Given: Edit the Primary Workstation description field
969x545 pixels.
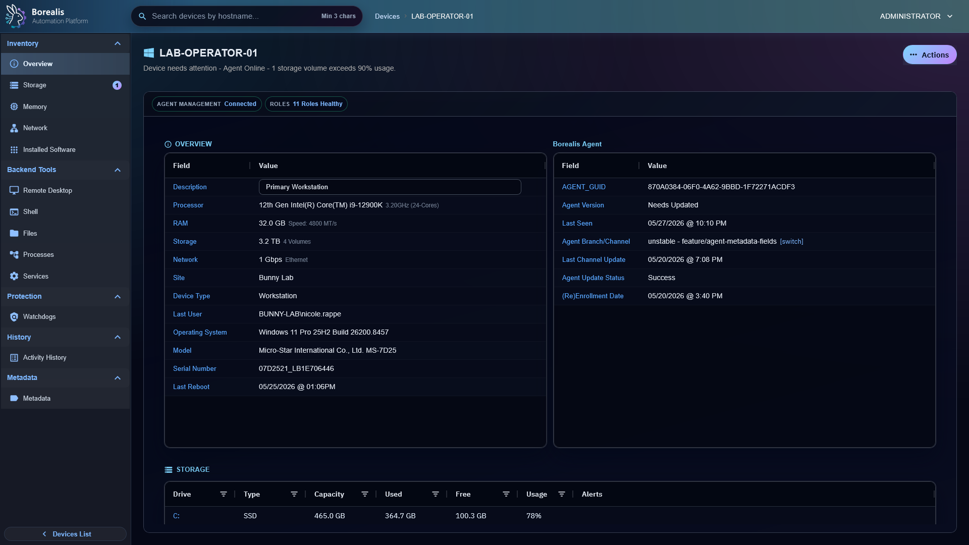Looking at the screenshot, I should 390,187.
